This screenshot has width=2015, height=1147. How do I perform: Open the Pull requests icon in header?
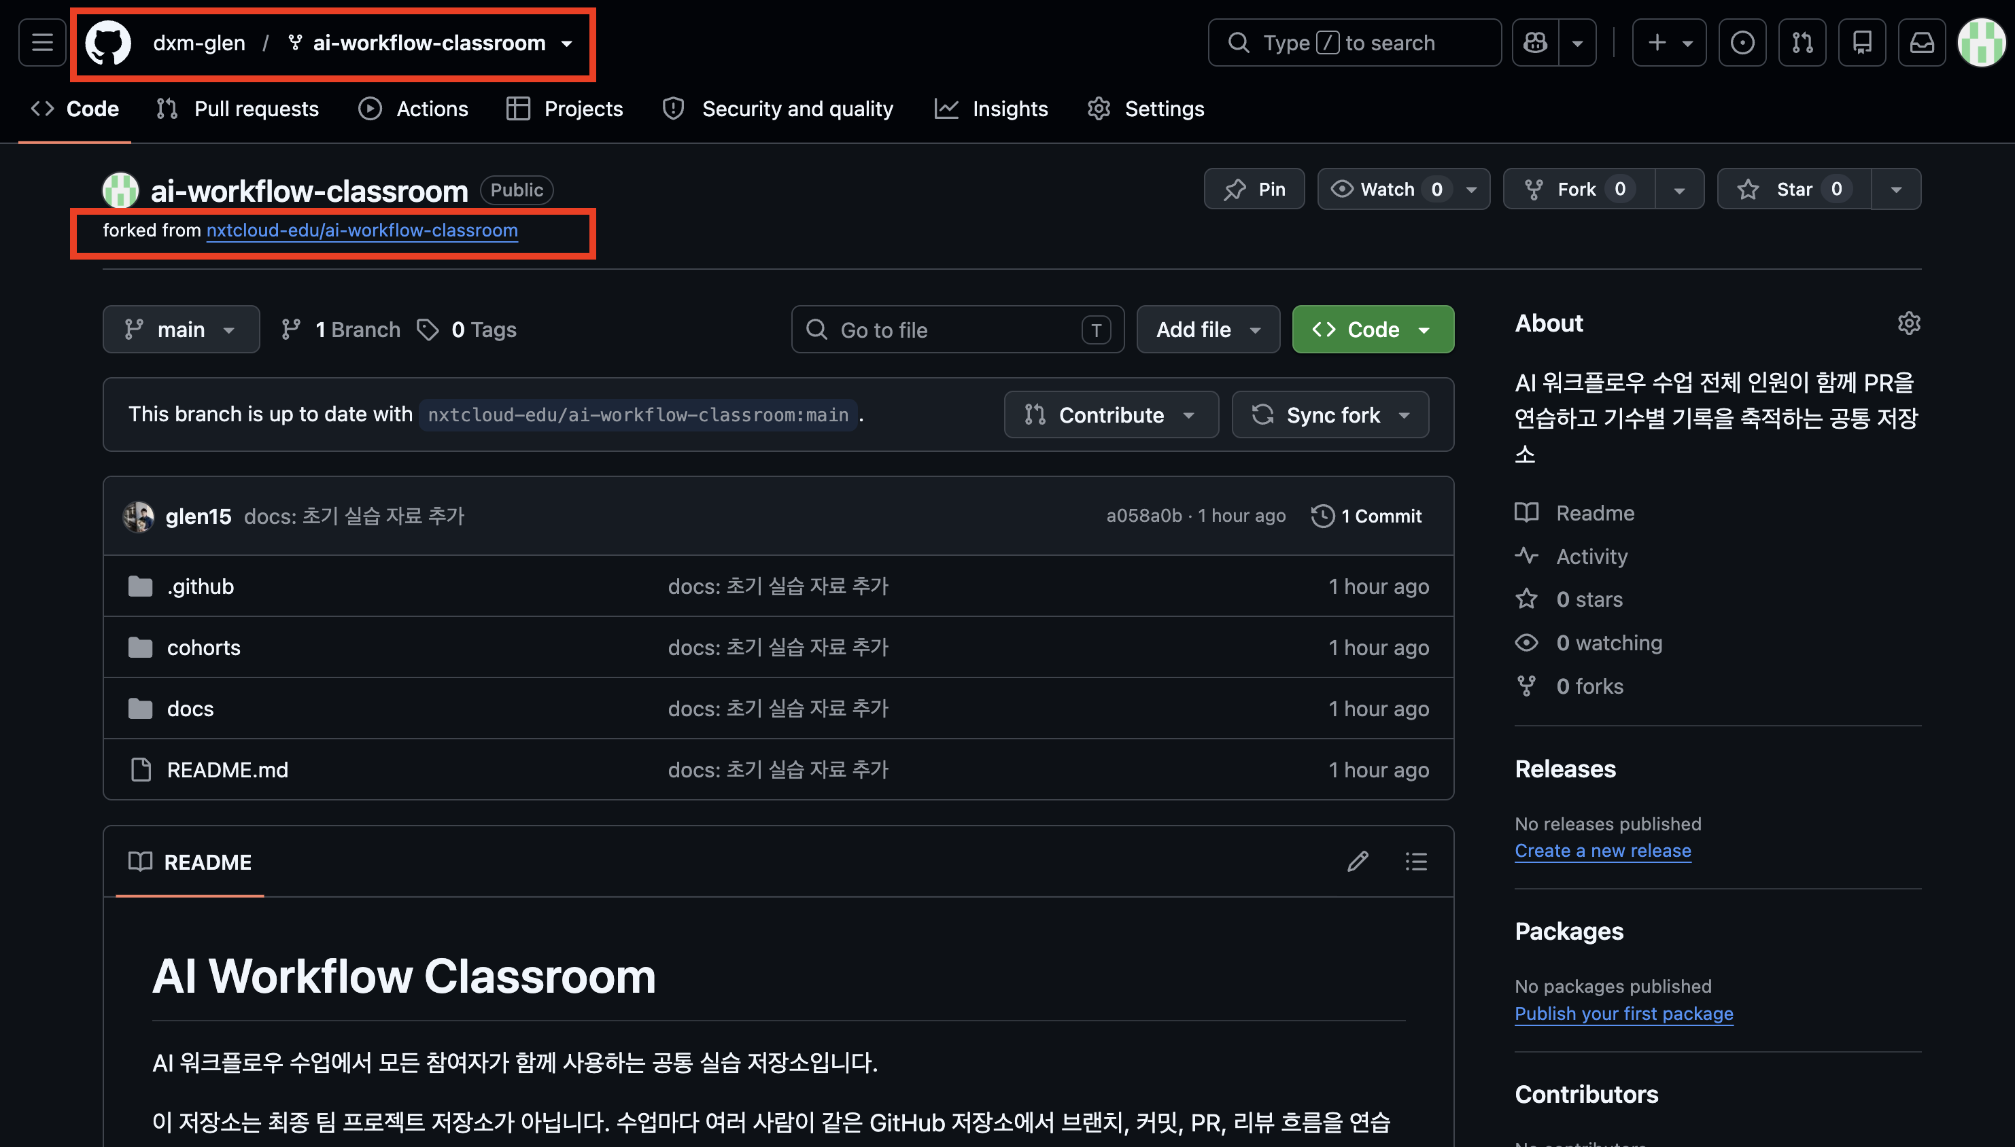click(x=1802, y=43)
